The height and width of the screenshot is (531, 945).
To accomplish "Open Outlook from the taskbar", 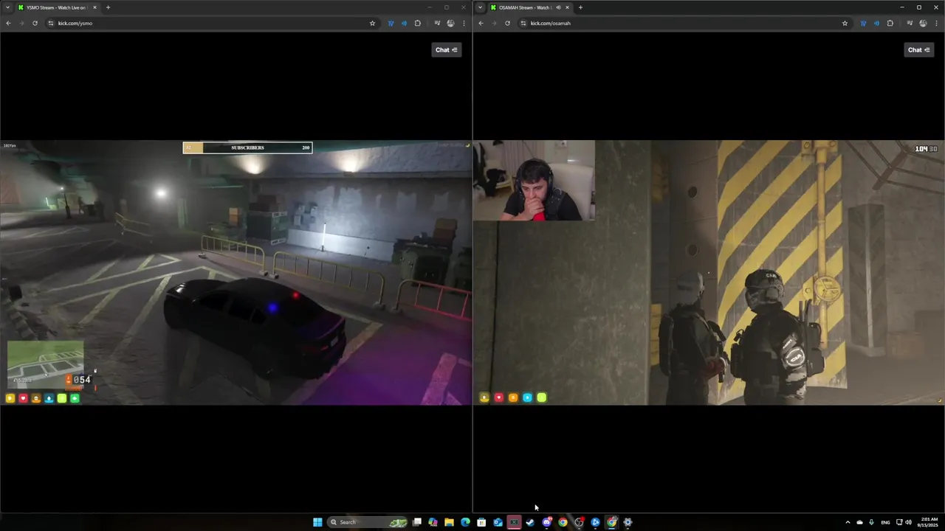I will (498, 522).
